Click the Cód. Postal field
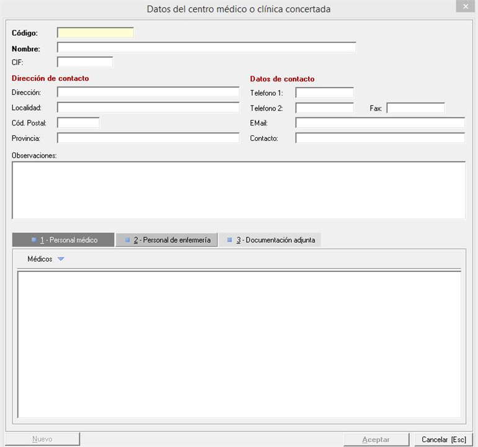This screenshot has height=447, width=478. (78, 123)
